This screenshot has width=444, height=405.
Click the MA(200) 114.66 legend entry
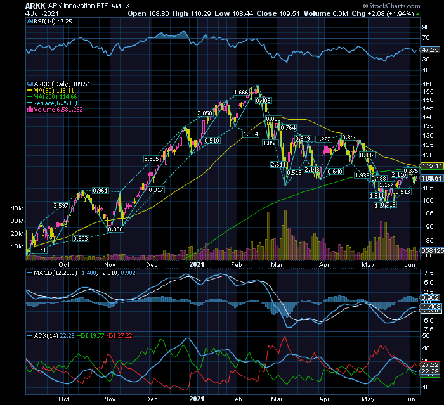52,97
